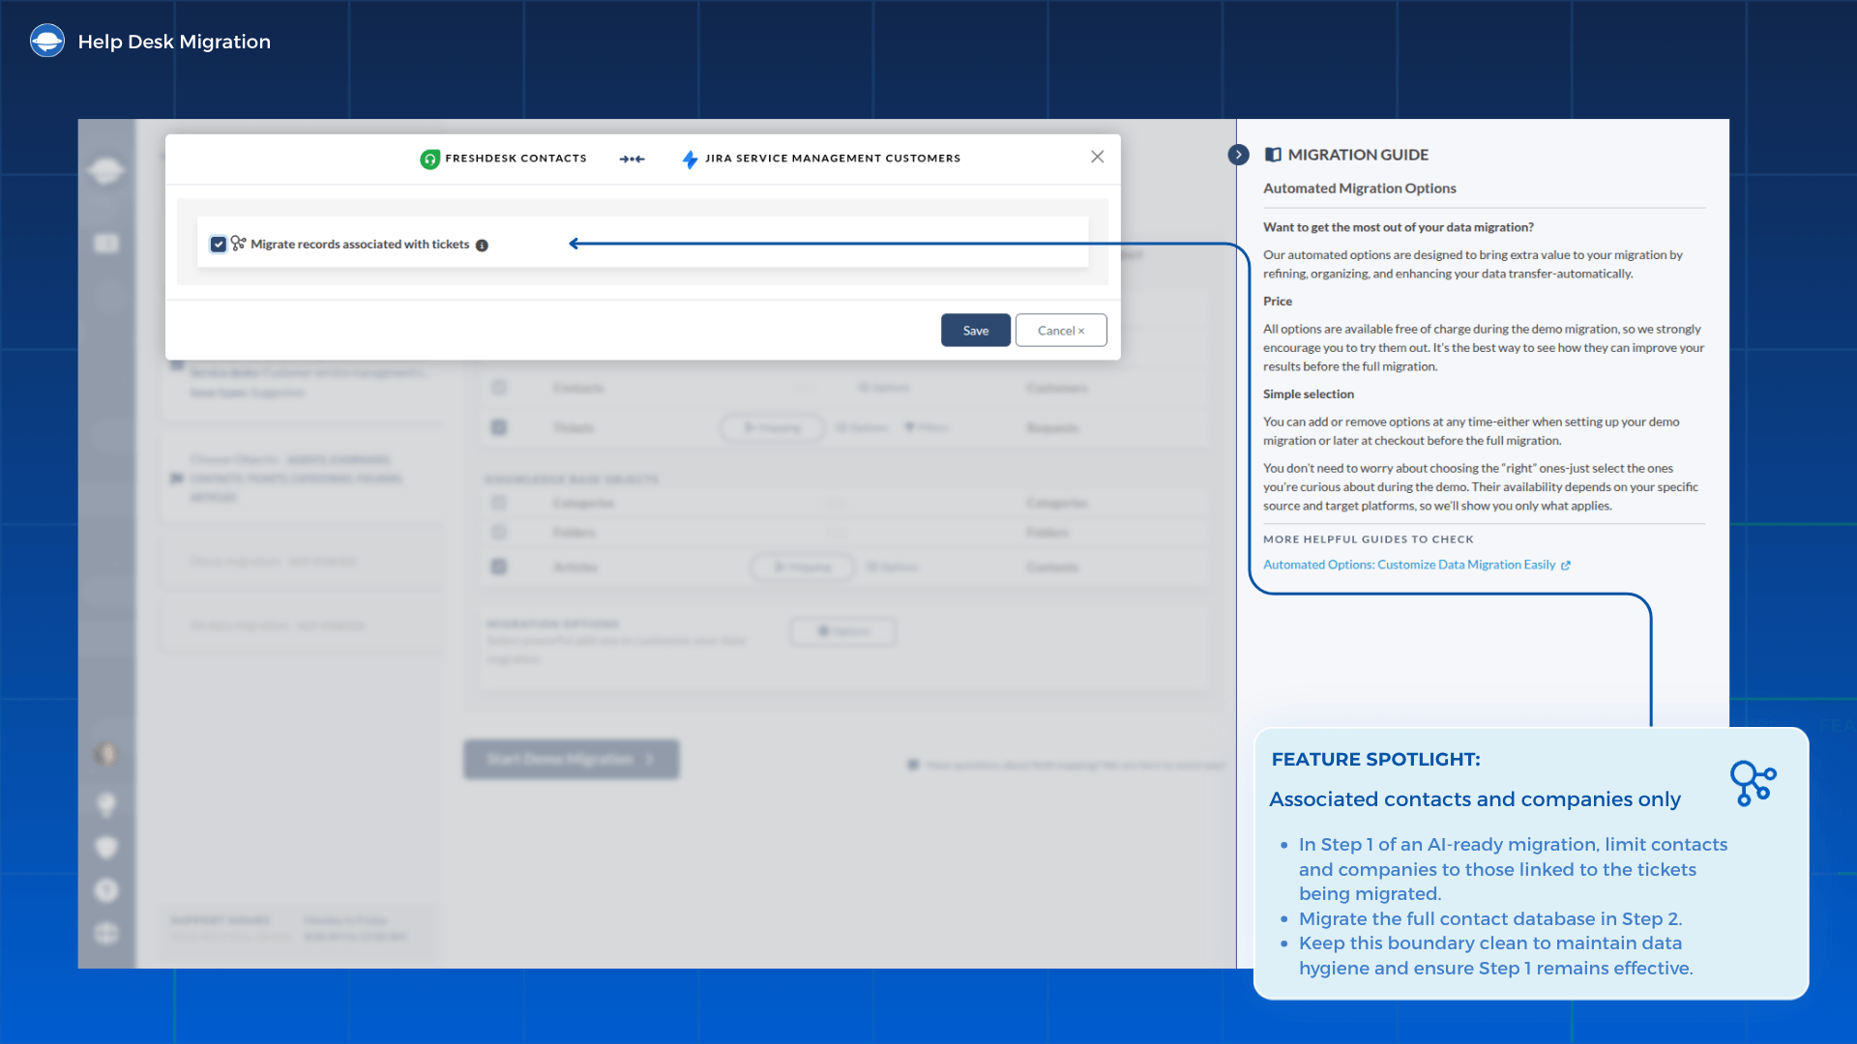This screenshot has width=1857, height=1044.
Task: Click the associated-records icon beside the checkbox label
Action: [x=238, y=244]
